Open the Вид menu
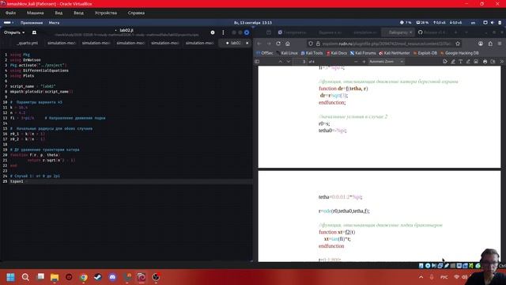Image resolution: width=506 pixels, height=285 pixels. coord(59,13)
